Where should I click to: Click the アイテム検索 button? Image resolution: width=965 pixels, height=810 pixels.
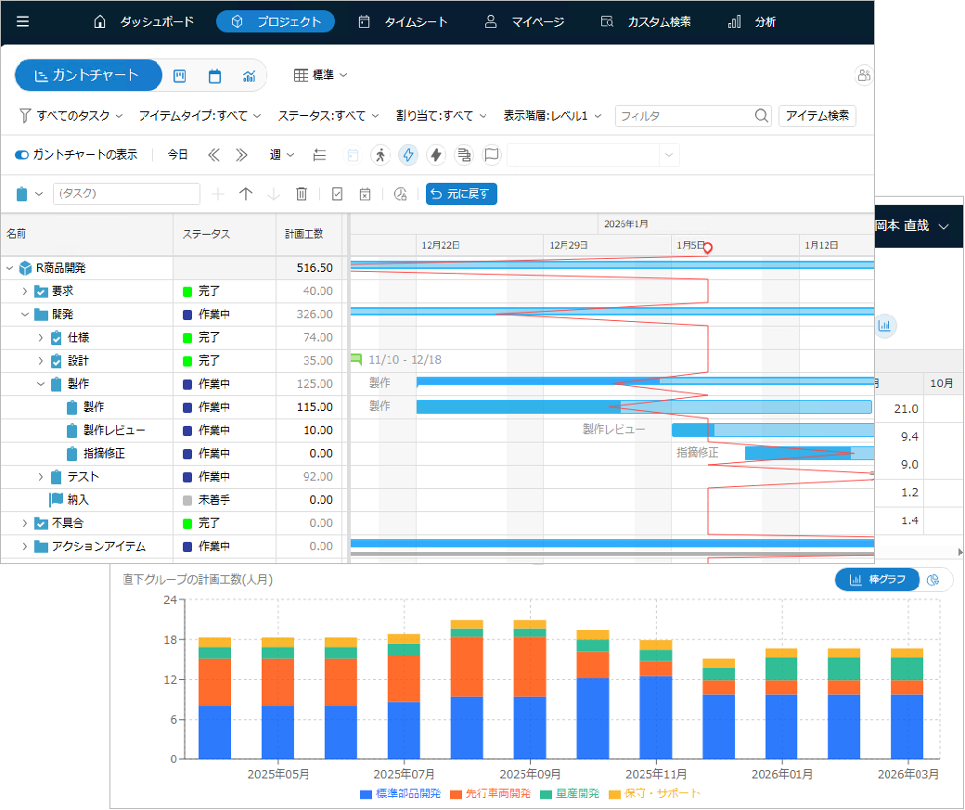[x=817, y=116]
